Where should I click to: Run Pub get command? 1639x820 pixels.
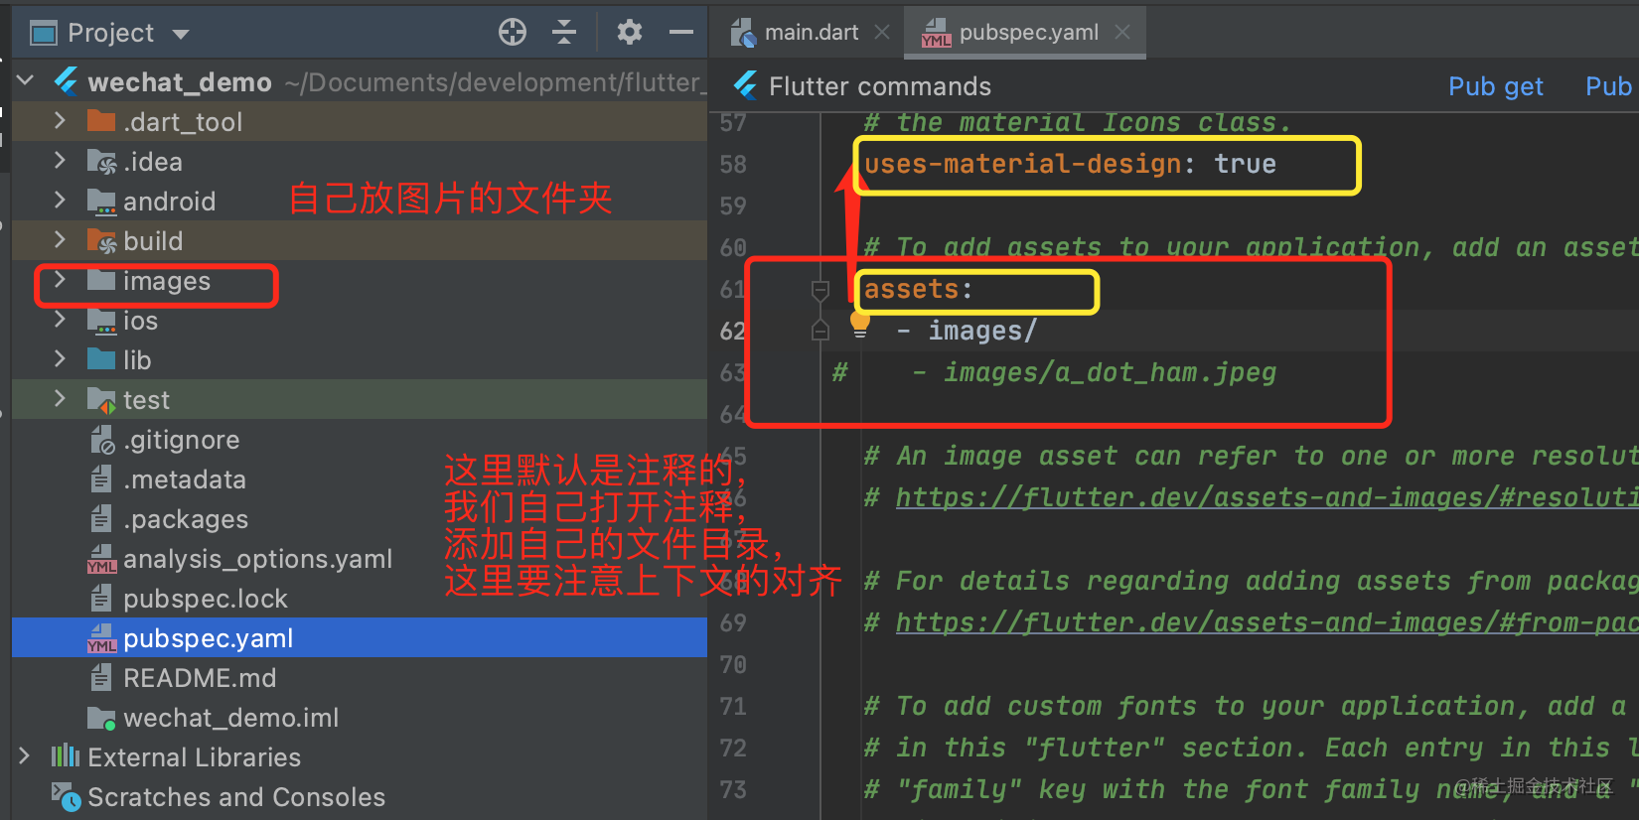[x=1495, y=86]
